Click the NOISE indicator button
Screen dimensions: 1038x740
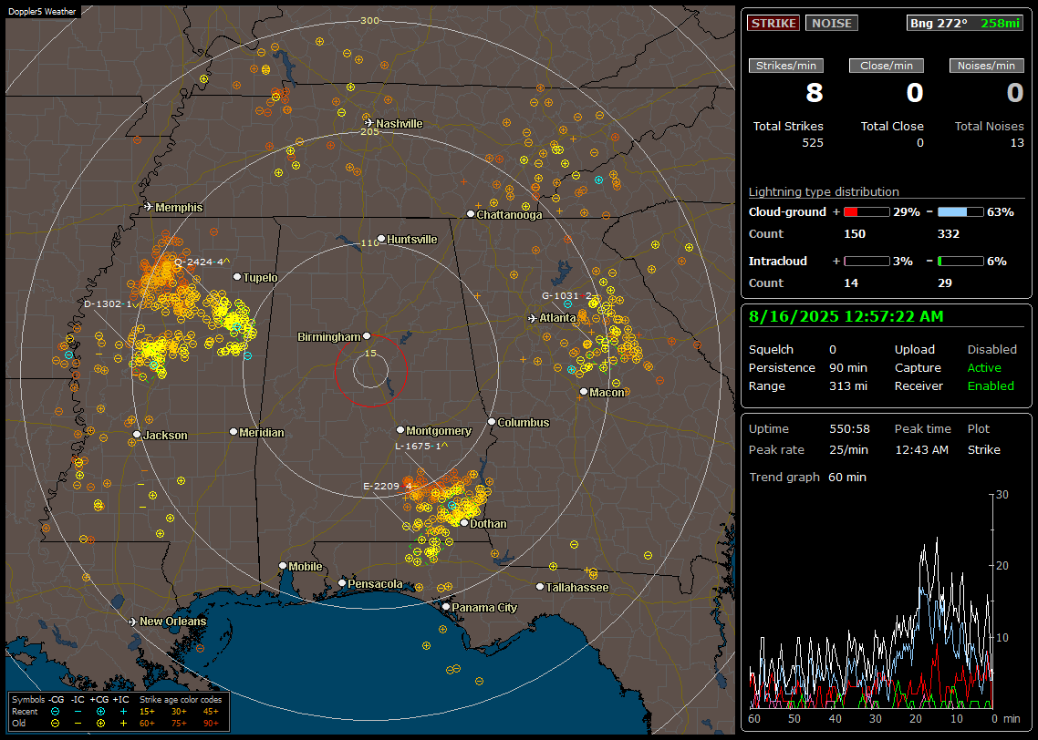click(x=832, y=23)
